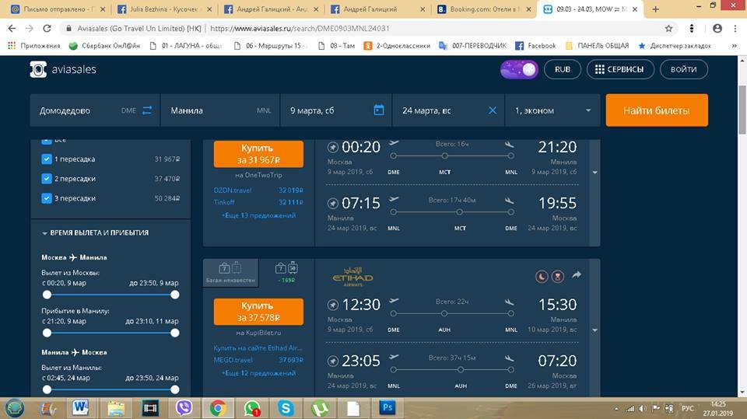Open the RUB currency selector

(x=562, y=69)
